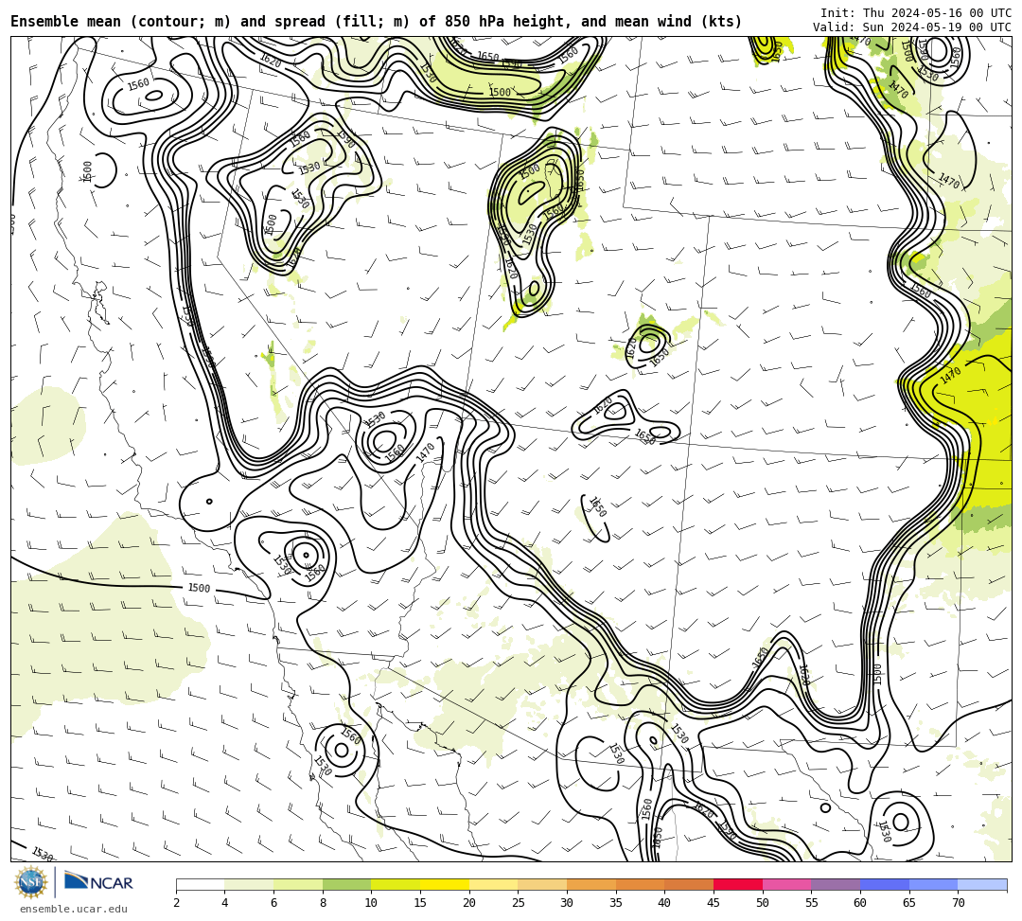Click the 1470 contour label inside the yellow eastern area
The image size is (1022, 921).
click(x=950, y=376)
